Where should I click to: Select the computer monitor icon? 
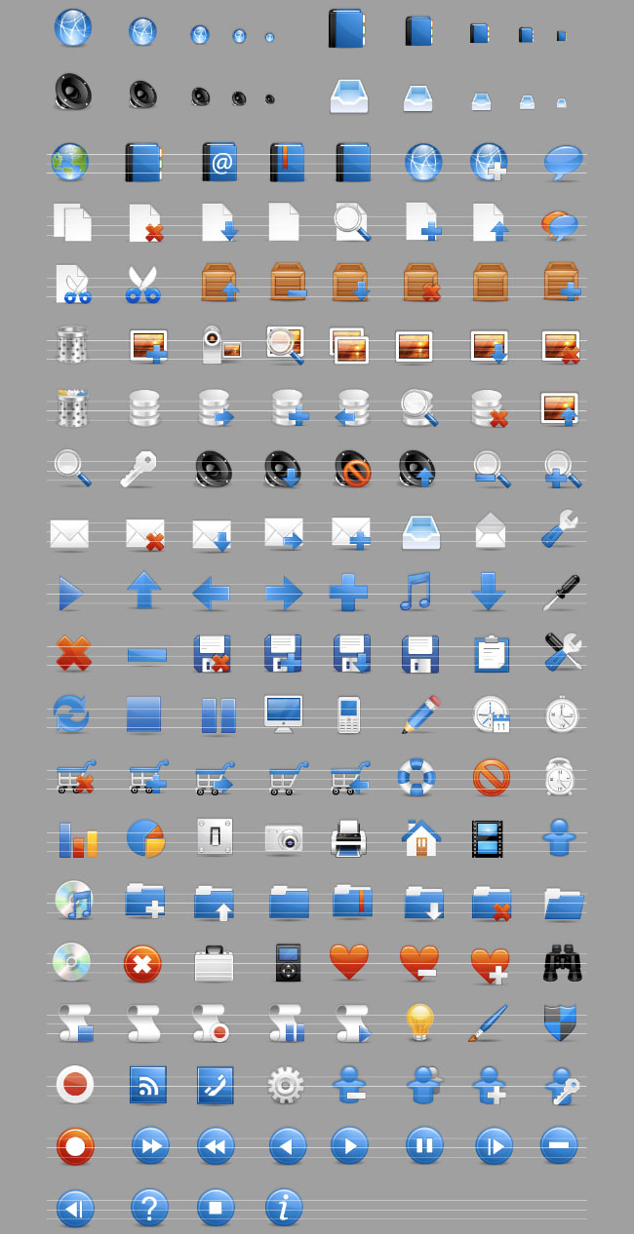(x=283, y=713)
